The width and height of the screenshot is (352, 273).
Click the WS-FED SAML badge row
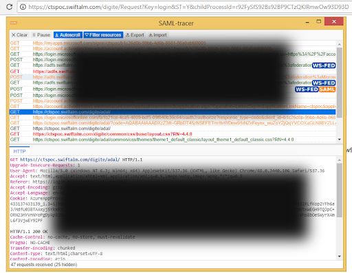pos(173,89)
